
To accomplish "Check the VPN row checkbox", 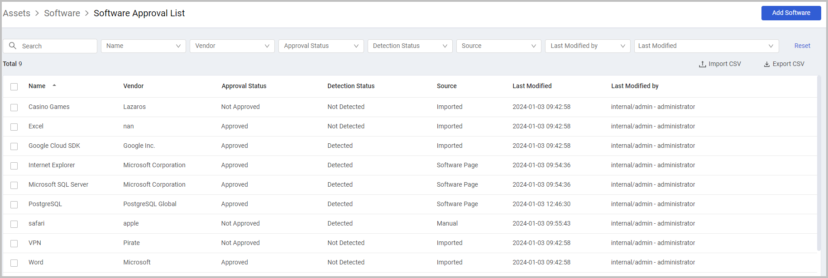I will point(14,244).
